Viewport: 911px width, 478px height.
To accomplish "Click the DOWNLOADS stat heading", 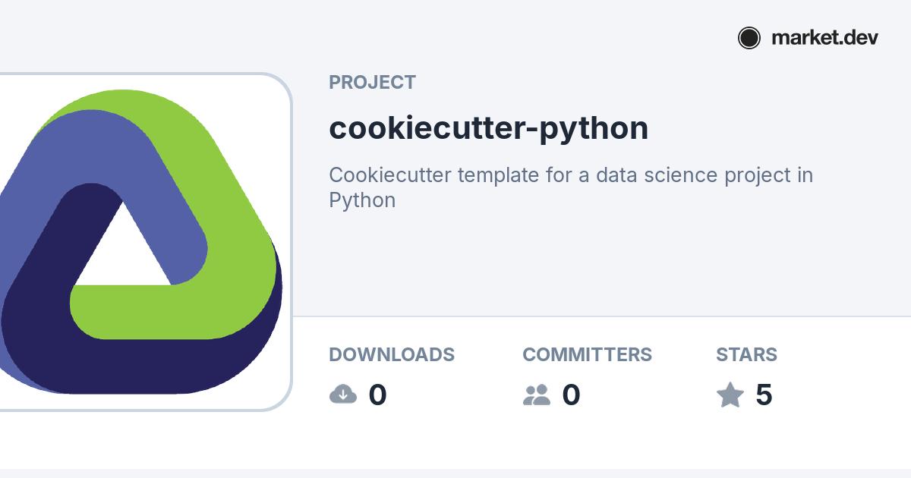I will [x=391, y=354].
